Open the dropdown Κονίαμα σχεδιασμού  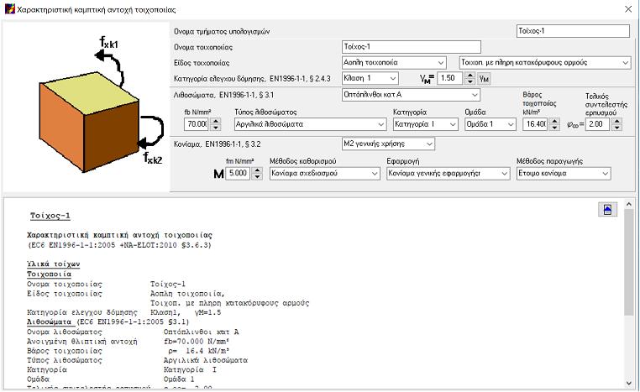(325, 173)
